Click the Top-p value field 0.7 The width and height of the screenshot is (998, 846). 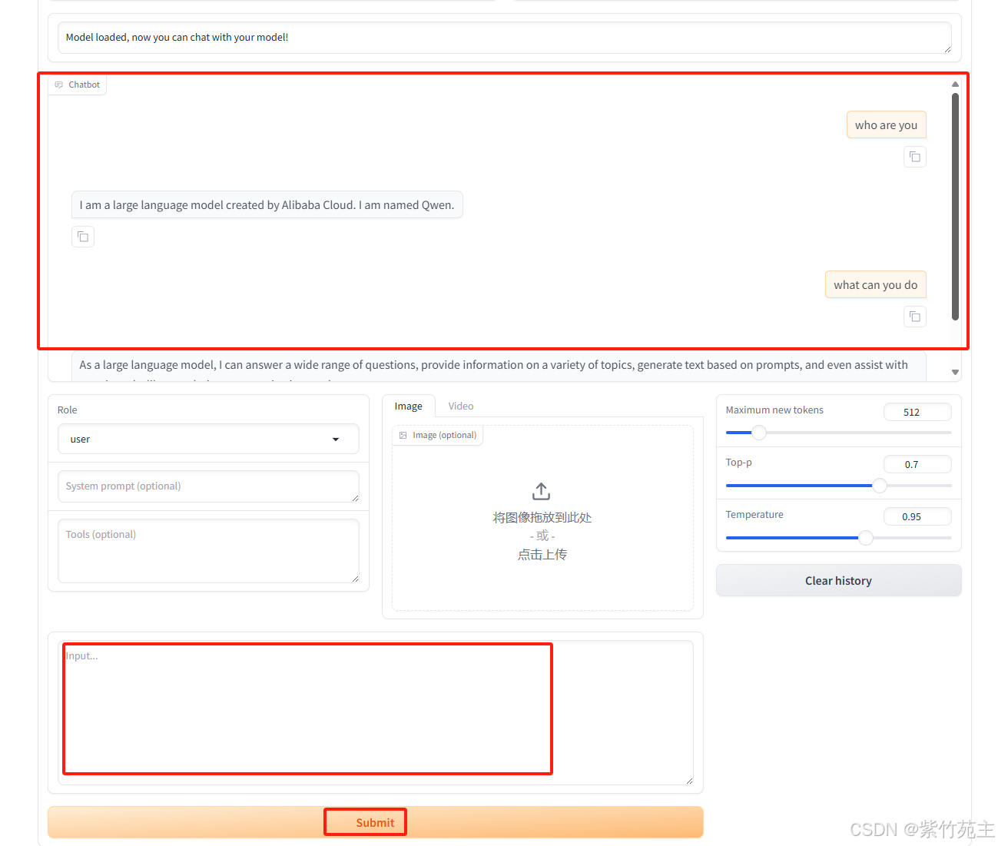coord(917,464)
